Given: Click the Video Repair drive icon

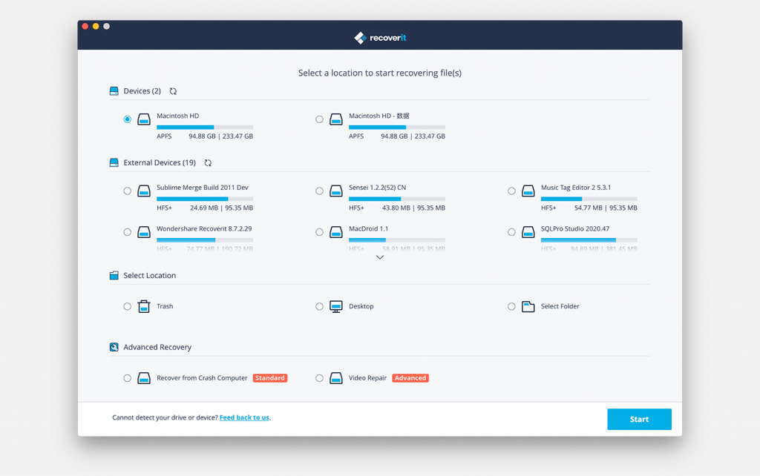Looking at the screenshot, I should pyautogui.click(x=336, y=378).
